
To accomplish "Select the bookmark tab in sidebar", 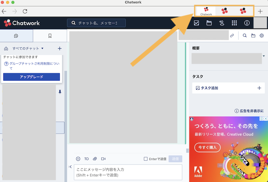I will pyautogui.click(x=50, y=36).
